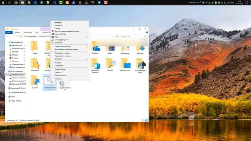Open the address bar history dropdown
Image resolution: width=251 pixels, height=141 pixels.
[x=115, y=36]
